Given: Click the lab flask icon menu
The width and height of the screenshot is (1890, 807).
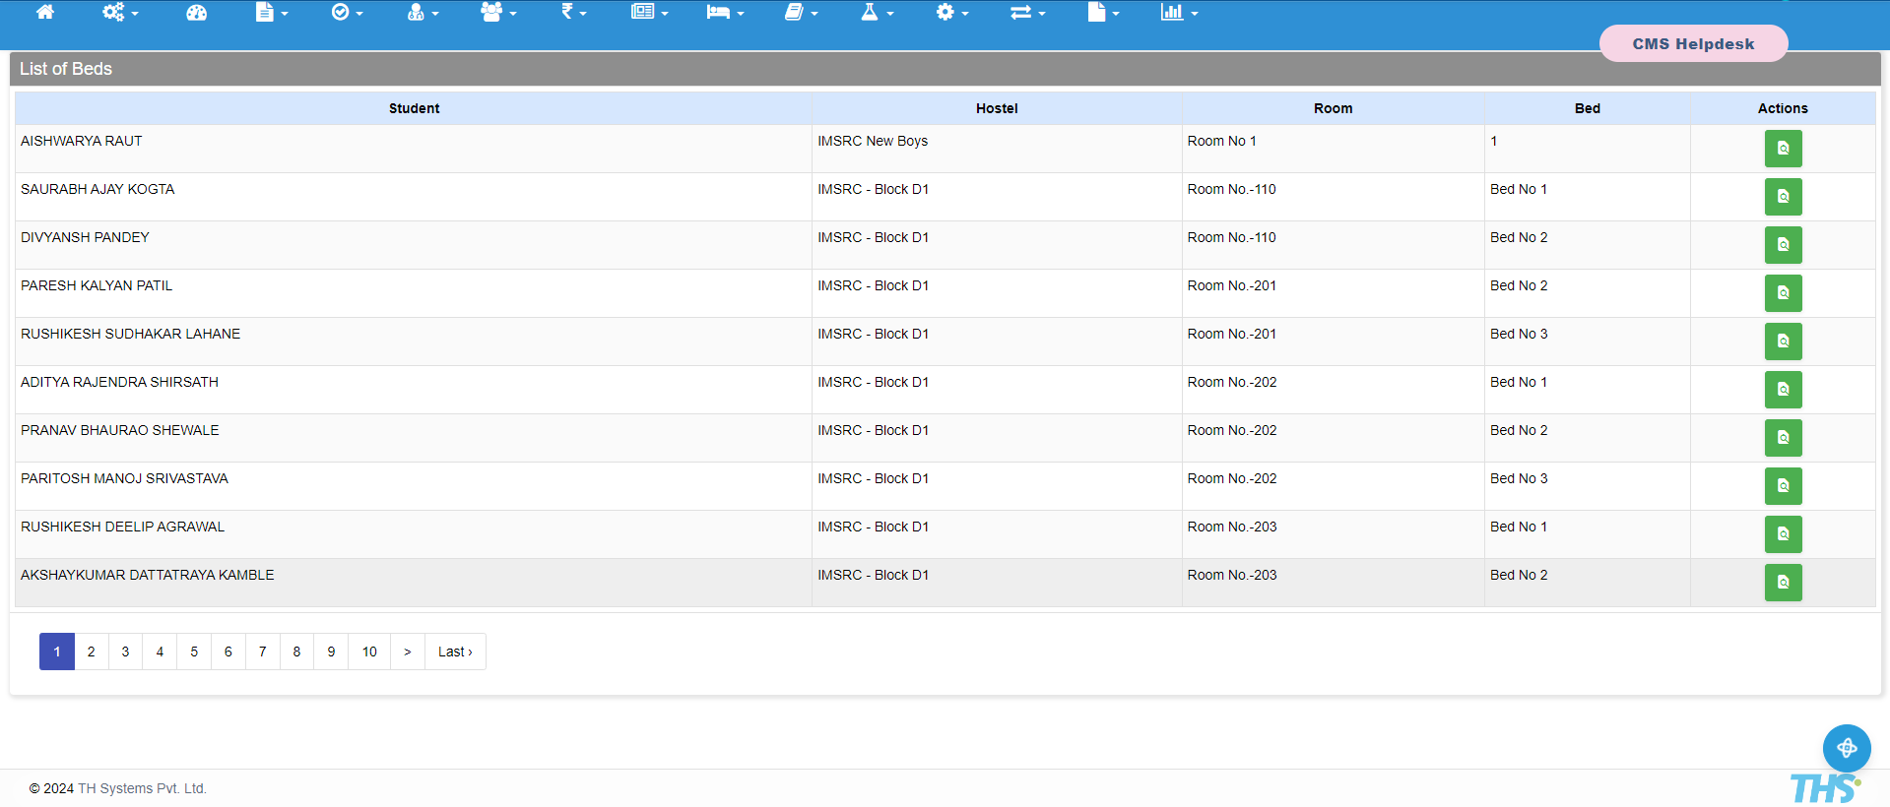Looking at the screenshot, I should point(877,13).
